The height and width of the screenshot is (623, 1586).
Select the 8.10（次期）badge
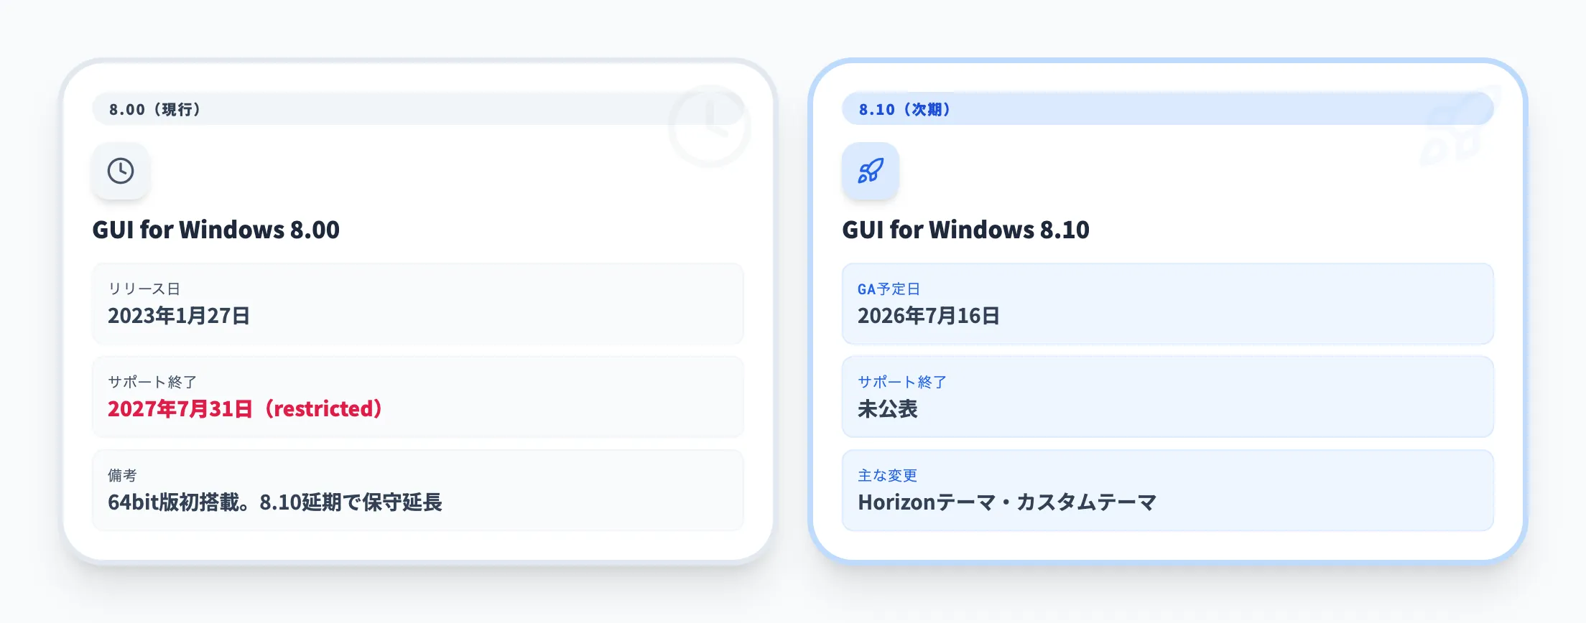(1168, 109)
